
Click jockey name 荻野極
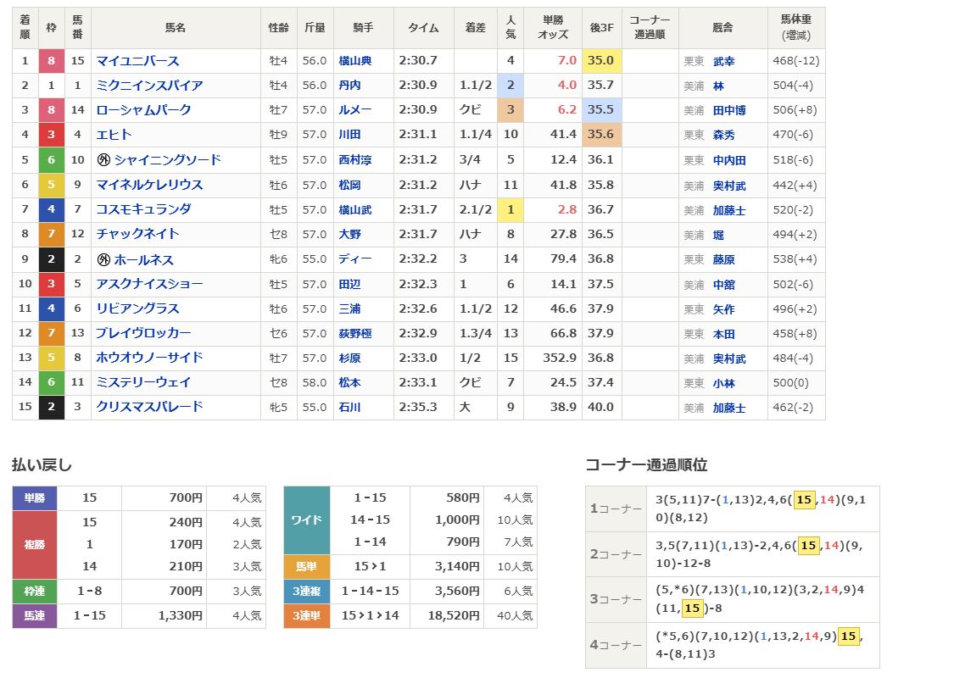coord(355,333)
